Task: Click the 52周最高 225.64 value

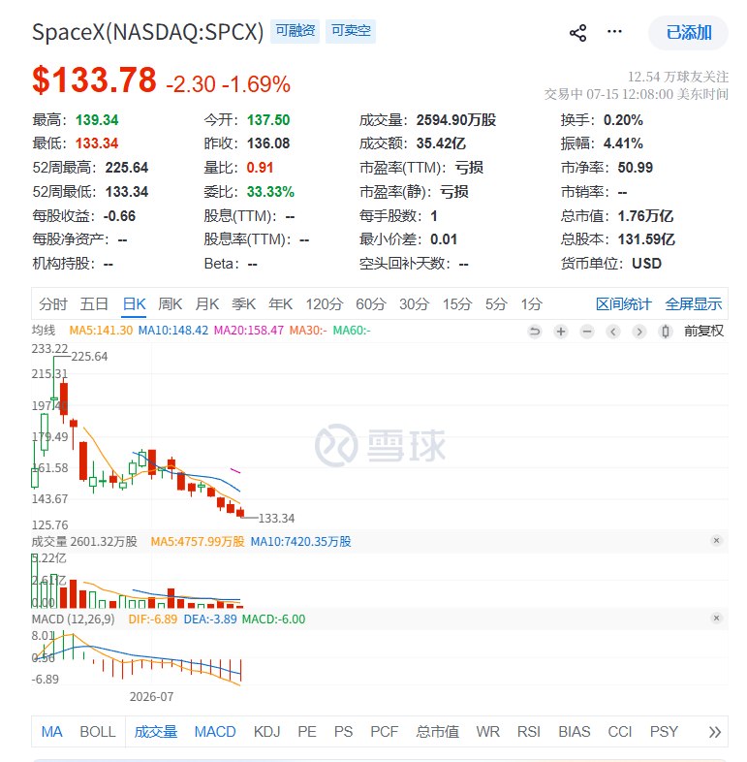Action: [x=127, y=168]
